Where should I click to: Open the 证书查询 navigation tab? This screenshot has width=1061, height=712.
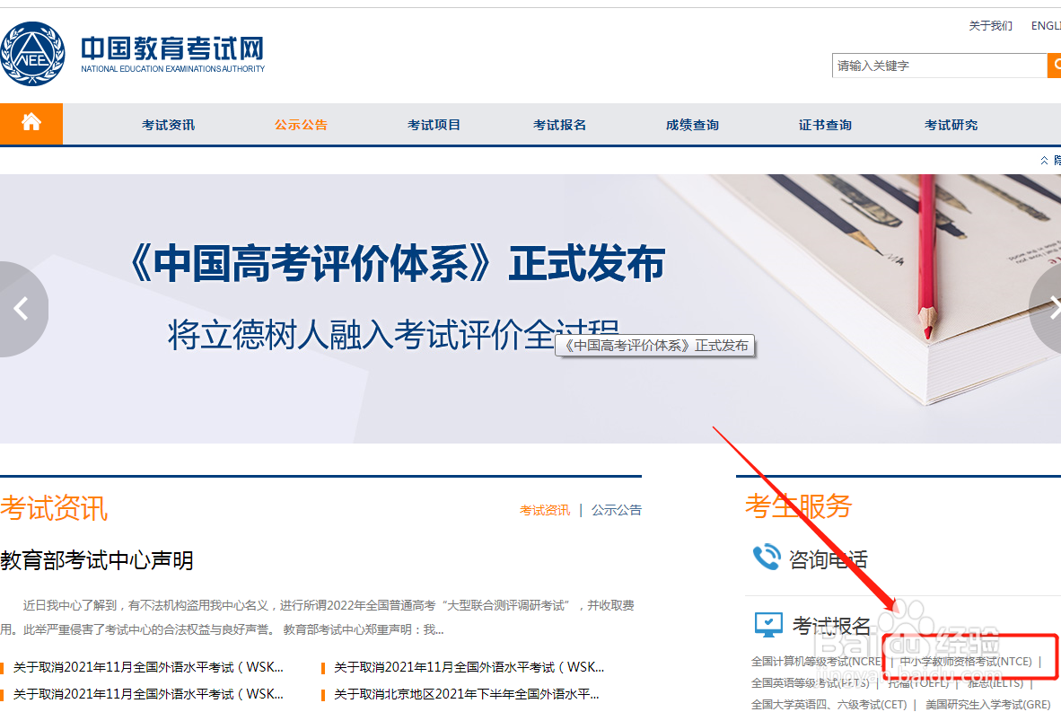[x=824, y=124]
